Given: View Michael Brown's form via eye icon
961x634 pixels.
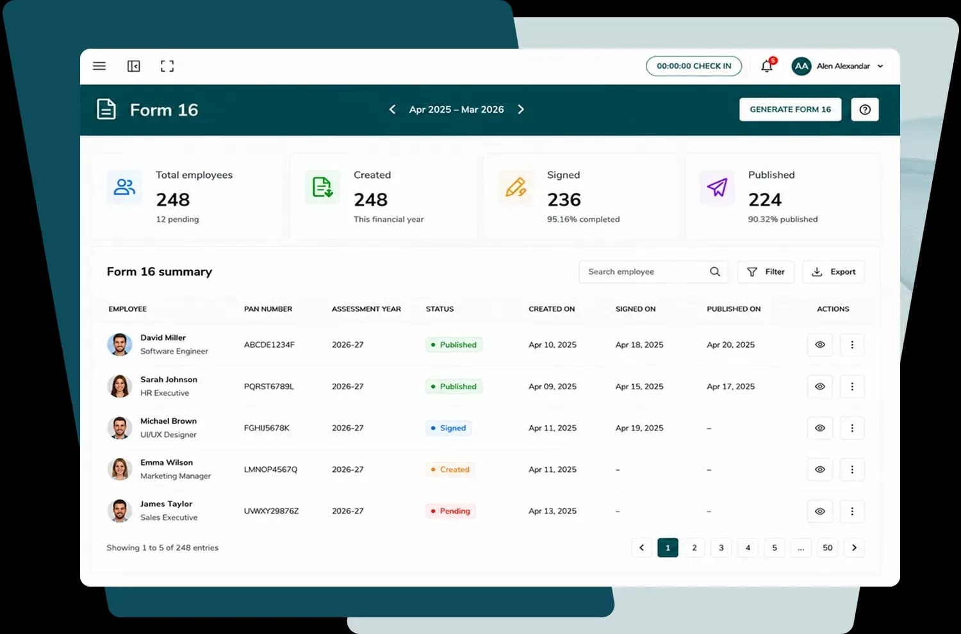Looking at the screenshot, I should (820, 428).
